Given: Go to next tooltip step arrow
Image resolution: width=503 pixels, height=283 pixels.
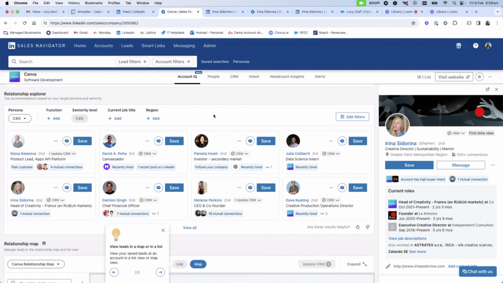Looking at the screenshot, I should 160,272.
